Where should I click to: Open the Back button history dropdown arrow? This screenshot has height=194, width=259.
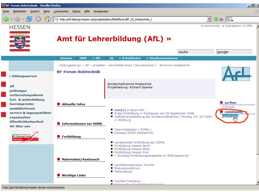pos(11,19)
